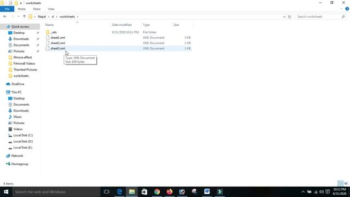Switch to the Home ribbon tab

[x=22, y=9]
